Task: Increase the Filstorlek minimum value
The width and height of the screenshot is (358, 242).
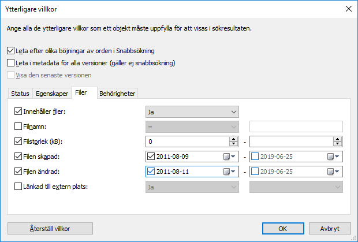Action: [233, 139]
